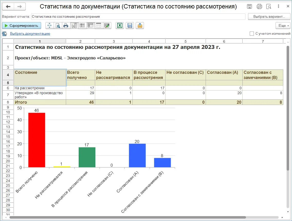
Task: Open print preview with magnifier page icon
Action: pos(58,25)
